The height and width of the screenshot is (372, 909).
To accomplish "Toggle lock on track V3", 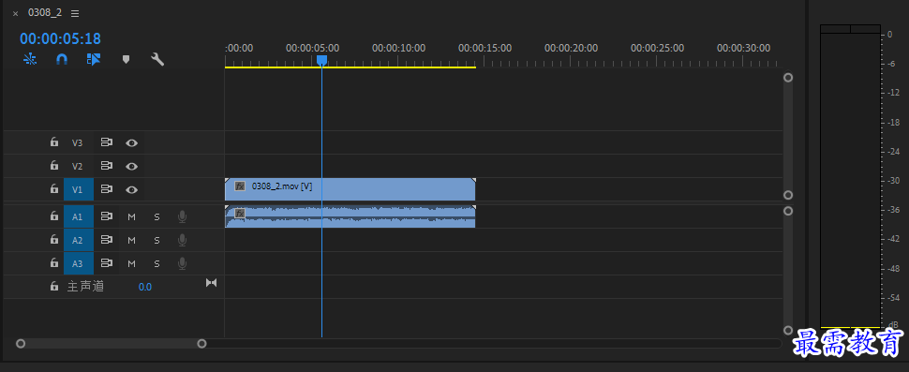I will [54, 142].
